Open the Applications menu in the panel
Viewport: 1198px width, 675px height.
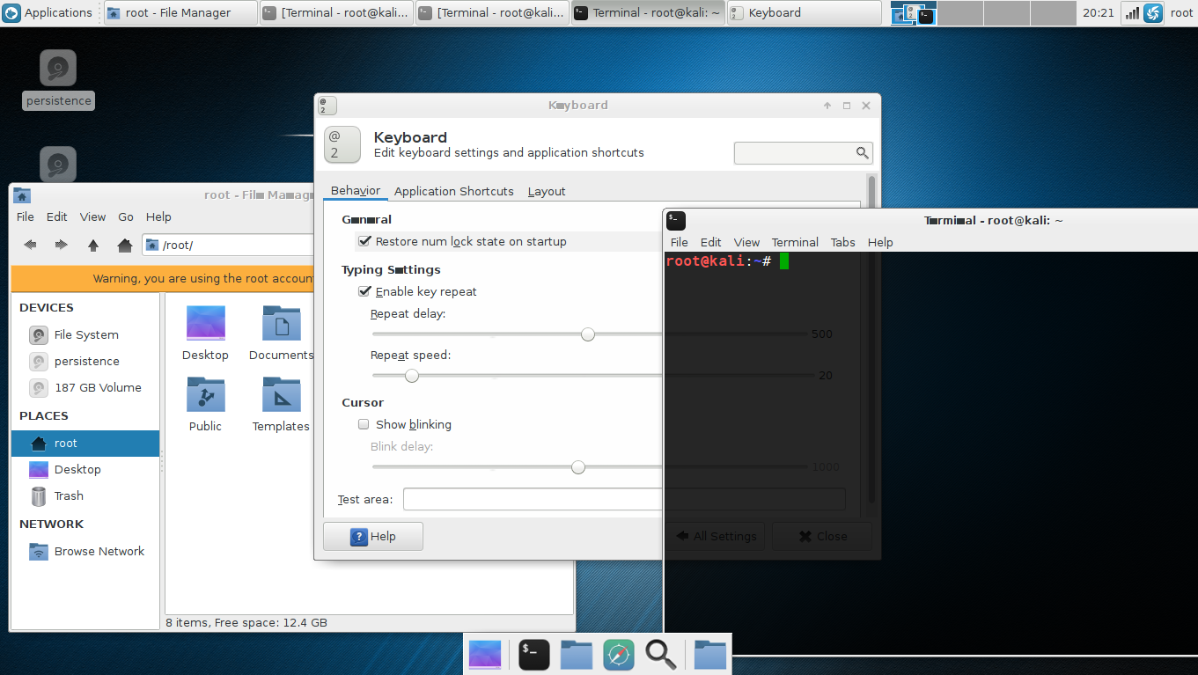pyautogui.click(x=48, y=12)
